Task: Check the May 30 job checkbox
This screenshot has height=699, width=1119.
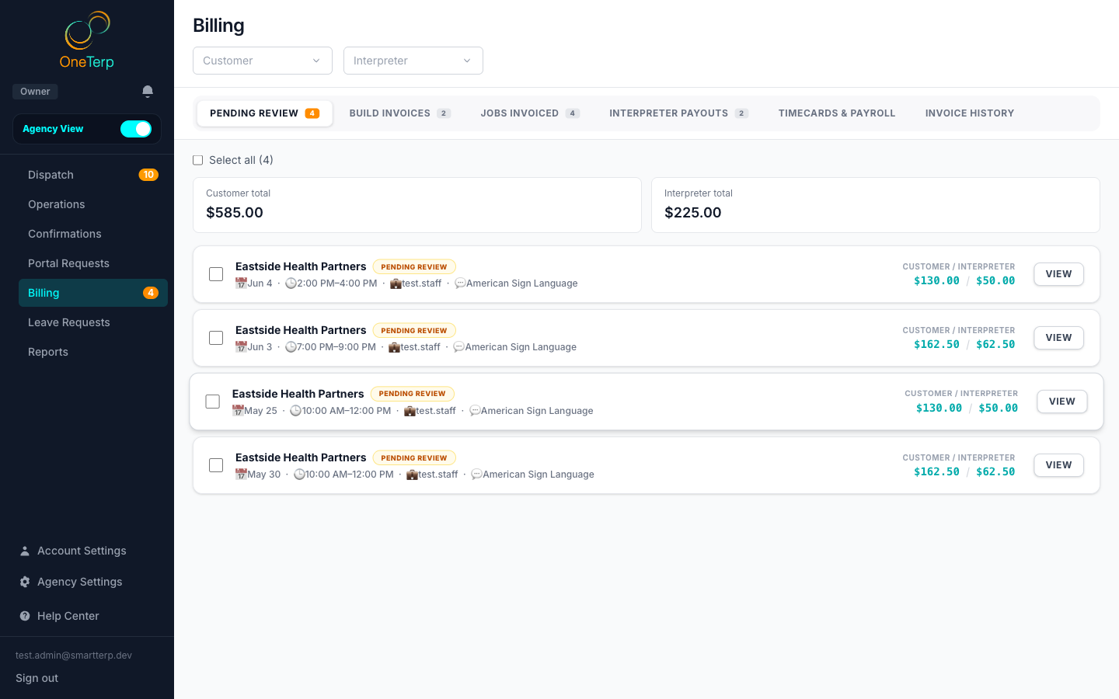Action: point(216,465)
